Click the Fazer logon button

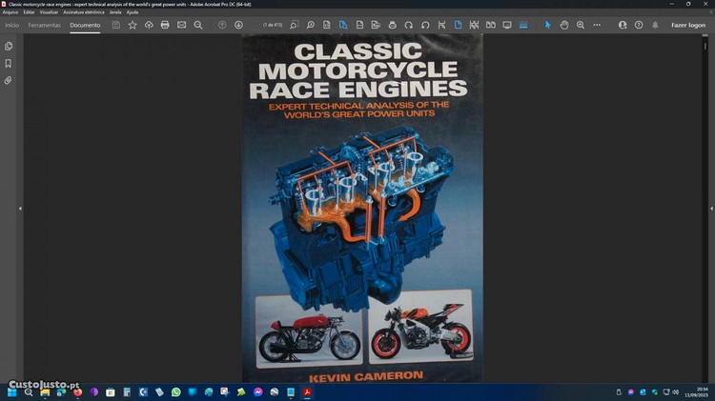coord(688,25)
